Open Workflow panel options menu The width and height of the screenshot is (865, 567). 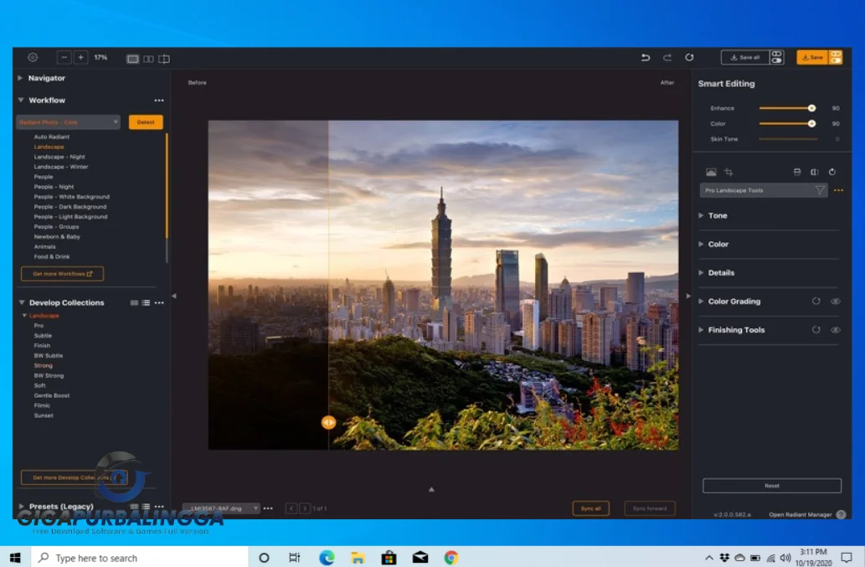[x=159, y=101]
